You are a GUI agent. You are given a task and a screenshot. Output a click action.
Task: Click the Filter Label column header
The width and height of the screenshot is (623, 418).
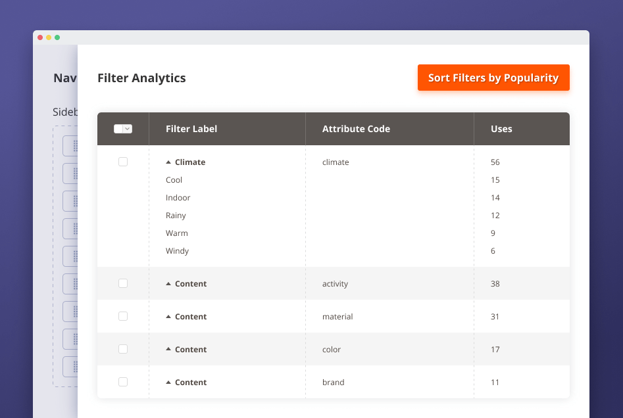tap(191, 129)
